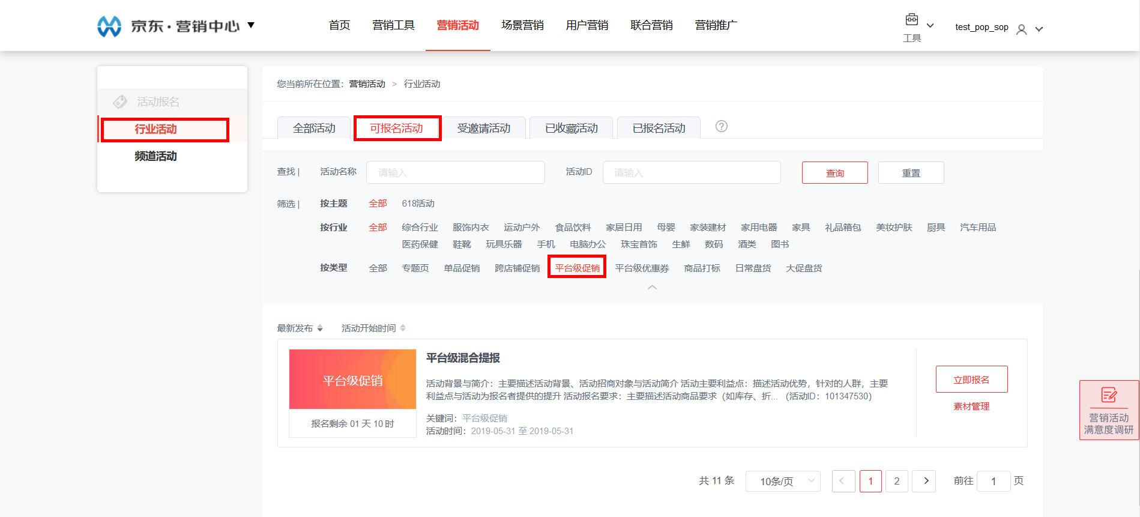Select 营销活动 in the top navigation
Image resolution: width=1140 pixels, height=517 pixels.
pos(458,25)
